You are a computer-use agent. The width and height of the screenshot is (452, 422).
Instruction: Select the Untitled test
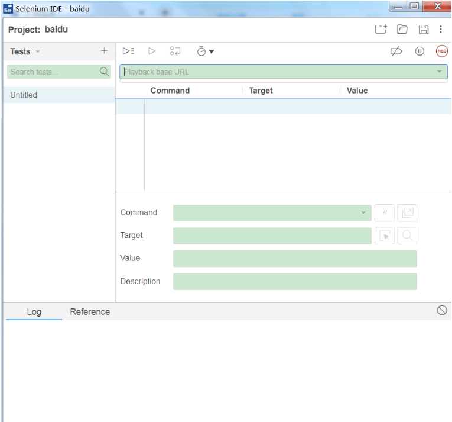coord(59,95)
